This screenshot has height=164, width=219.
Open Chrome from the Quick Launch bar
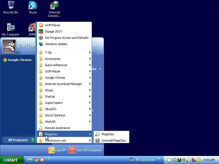36,160
